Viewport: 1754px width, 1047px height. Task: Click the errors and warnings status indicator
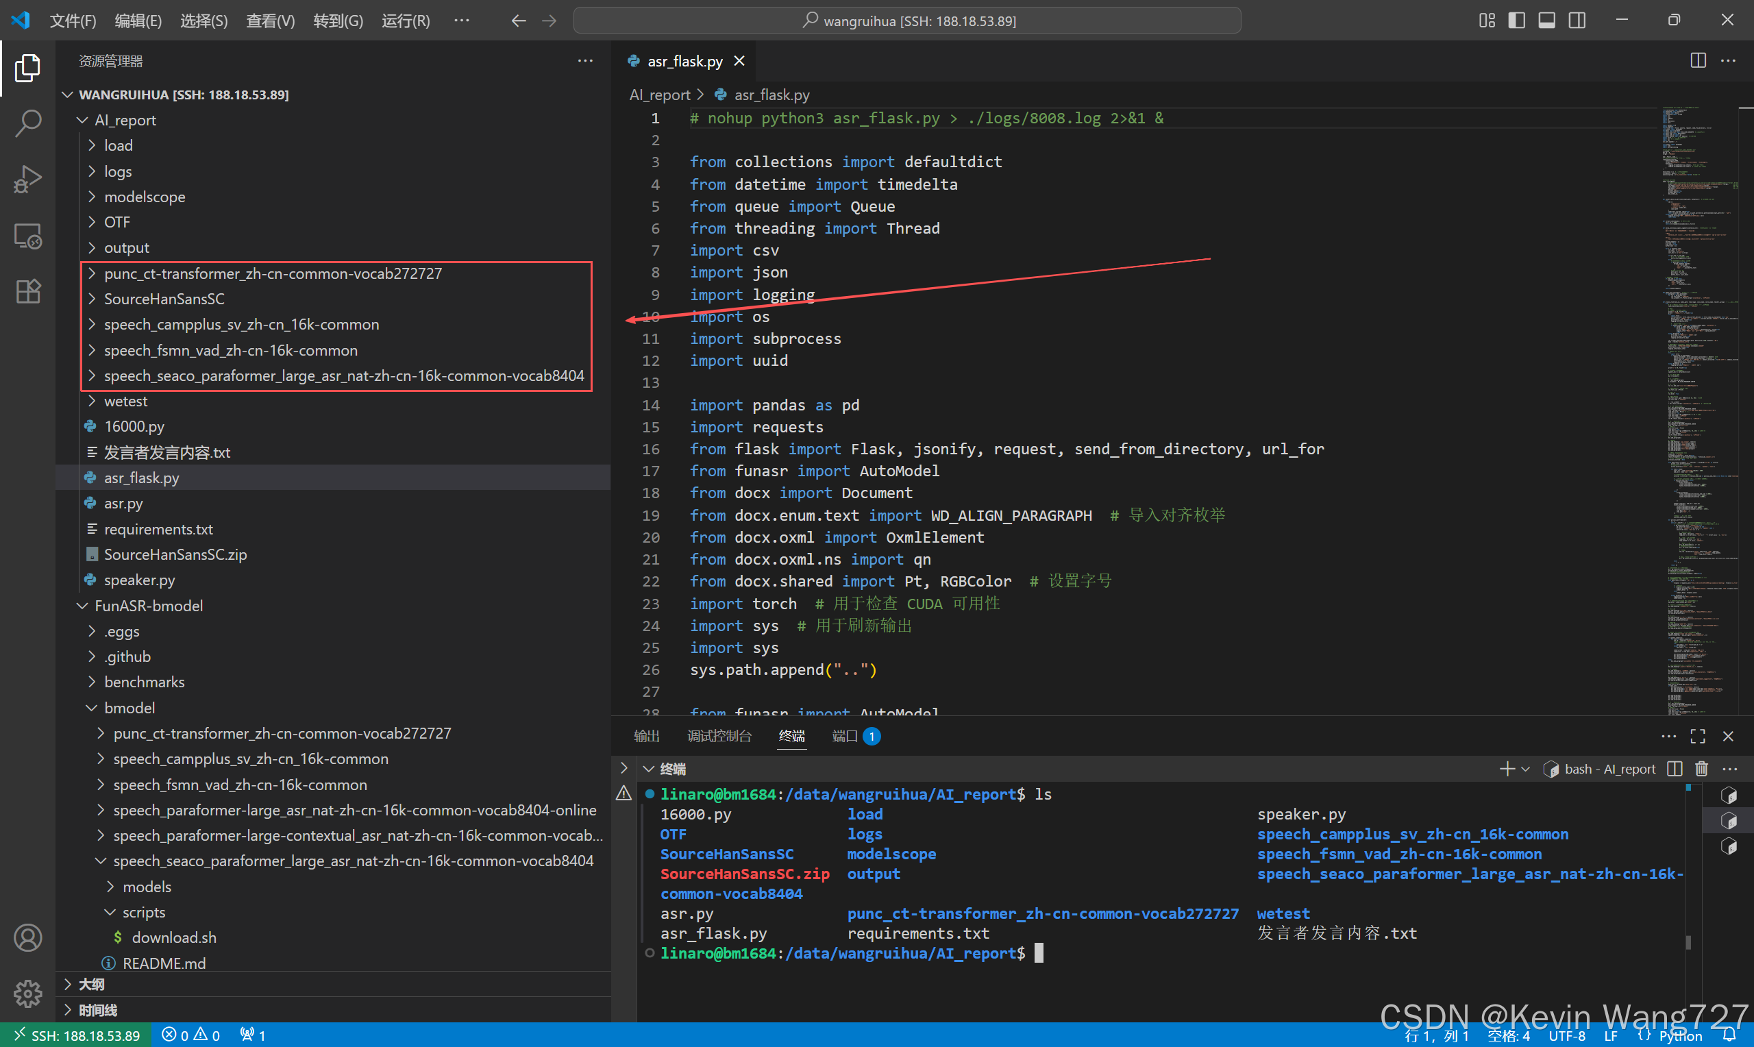coord(190,1035)
